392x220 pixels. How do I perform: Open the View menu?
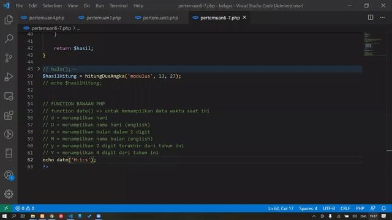coord(72,5)
